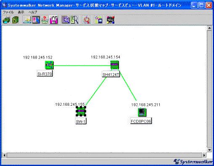
Task: Select the Si-R370 router node icon
Action: [49, 65]
